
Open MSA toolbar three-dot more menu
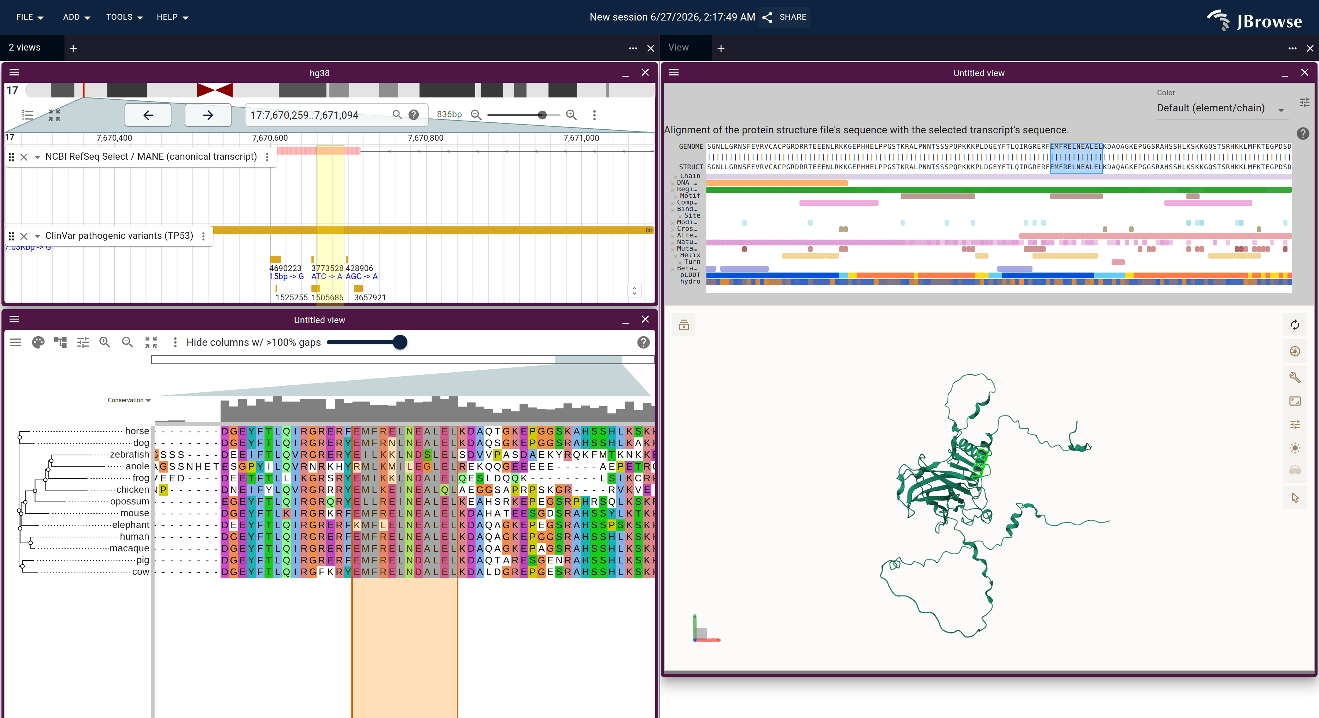(x=175, y=342)
